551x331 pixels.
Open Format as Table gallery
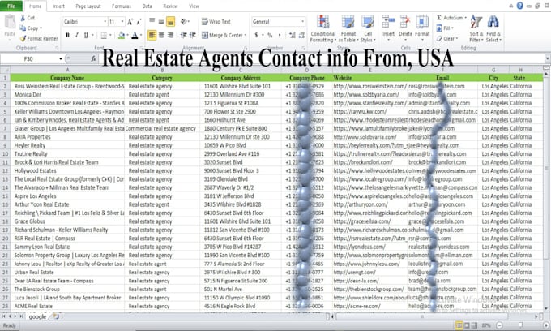coord(348,29)
